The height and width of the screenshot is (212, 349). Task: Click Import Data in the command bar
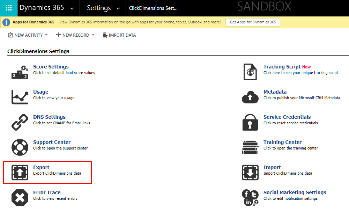119,35
